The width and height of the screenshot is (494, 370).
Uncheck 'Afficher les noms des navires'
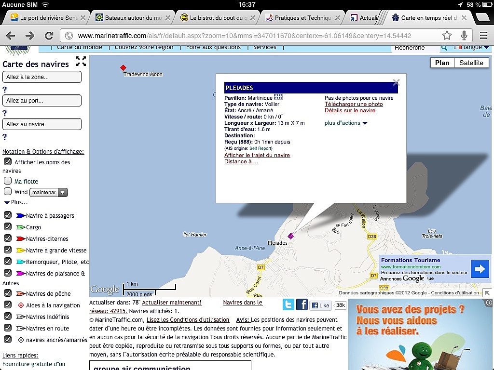8,161
